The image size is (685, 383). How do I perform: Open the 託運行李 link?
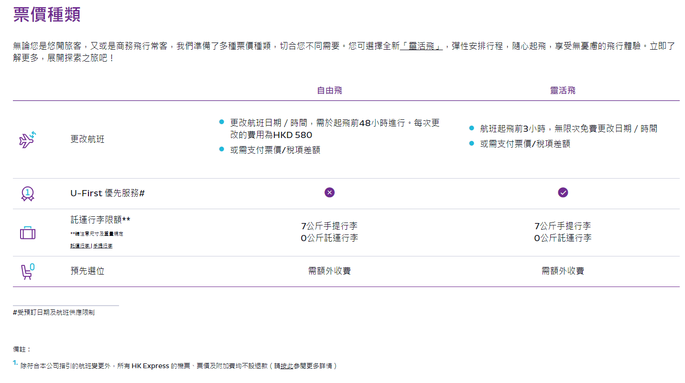click(80, 245)
